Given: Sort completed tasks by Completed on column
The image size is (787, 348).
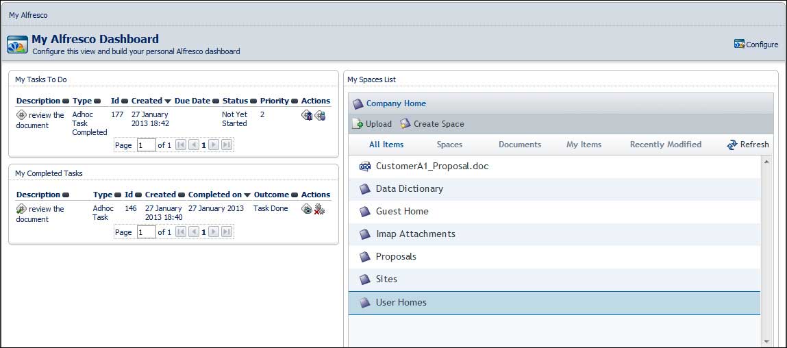Looking at the screenshot, I should (x=215, y=195).
